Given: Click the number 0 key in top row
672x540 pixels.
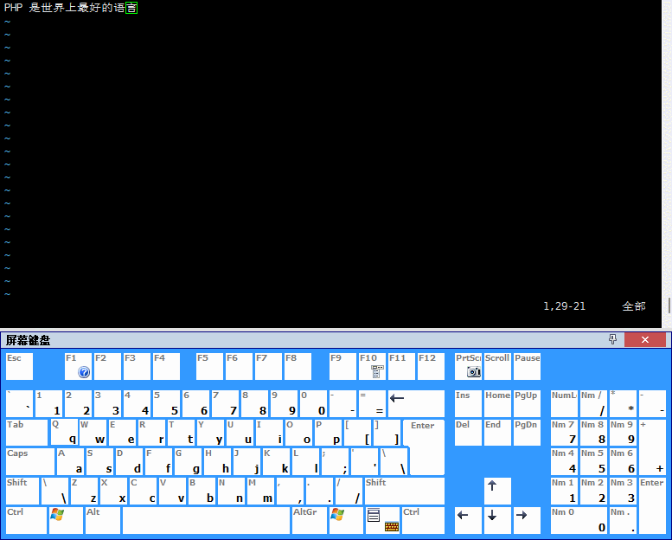Looking at the screenshot, I should (x=313, y=403).
